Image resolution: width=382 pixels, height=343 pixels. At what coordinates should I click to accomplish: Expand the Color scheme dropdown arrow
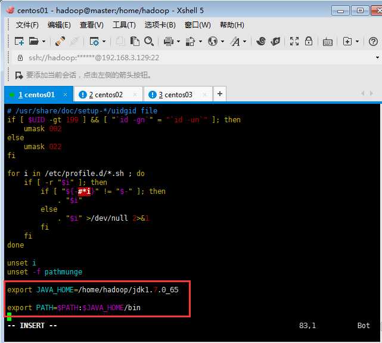click(200, 41)
